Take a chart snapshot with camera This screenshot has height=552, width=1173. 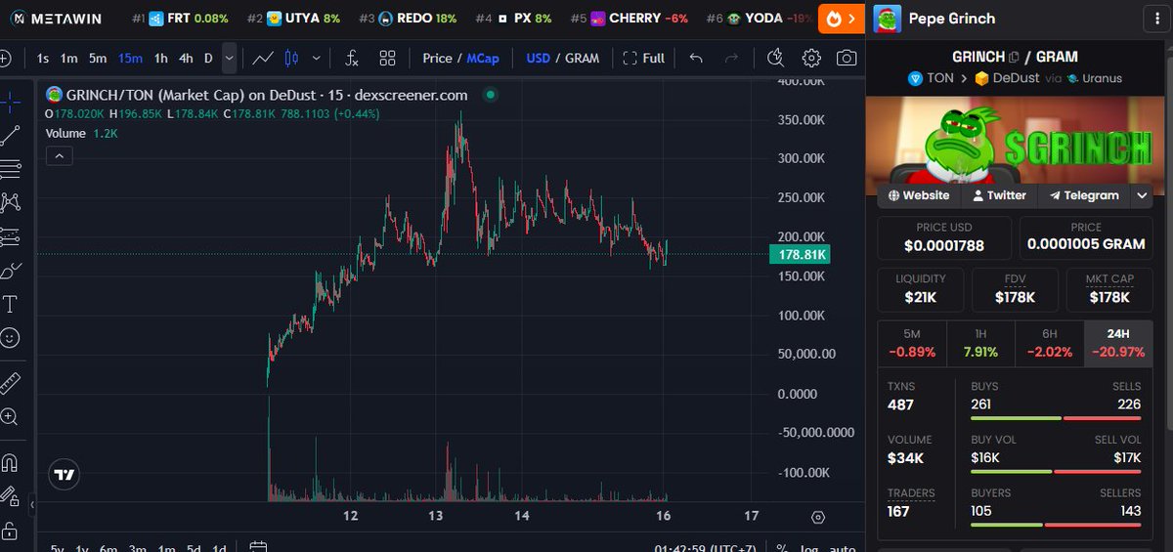pyautogui.click(x=847, y=58)
